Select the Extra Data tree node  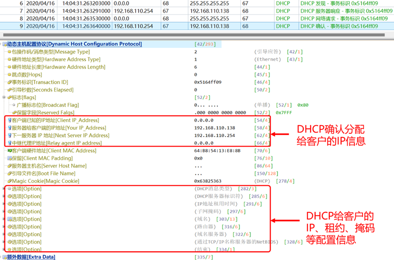(31, 257)
